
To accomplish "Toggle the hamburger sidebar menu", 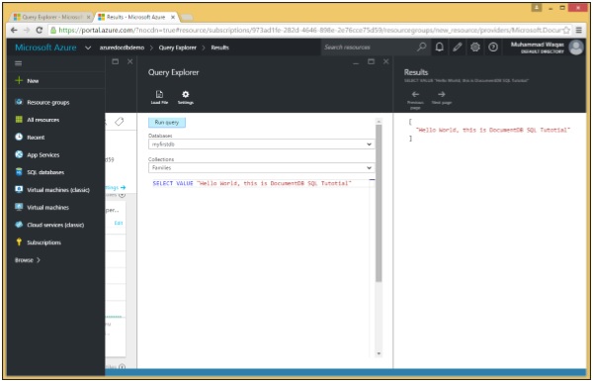I will pos(18,63).
